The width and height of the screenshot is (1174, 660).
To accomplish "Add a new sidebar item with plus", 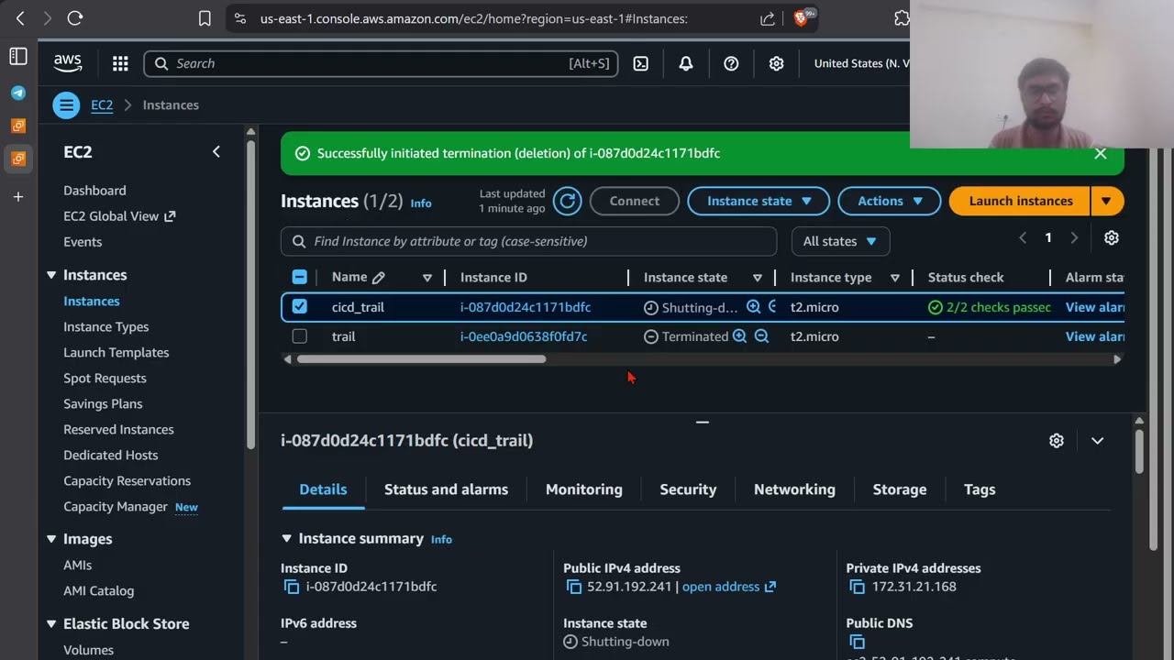I will pos(18,196).
